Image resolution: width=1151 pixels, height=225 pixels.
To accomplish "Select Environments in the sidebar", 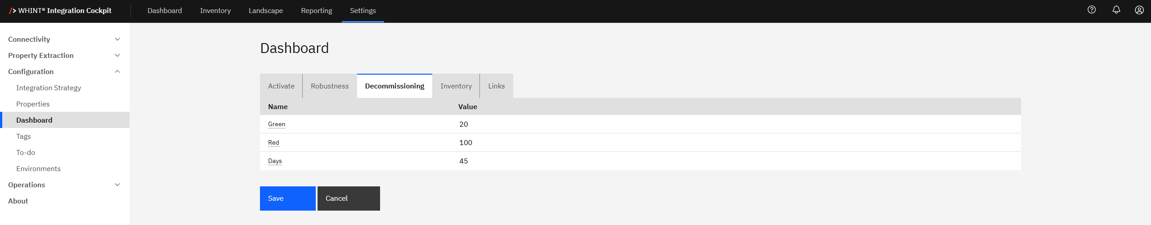I will (x=38, y=169).
